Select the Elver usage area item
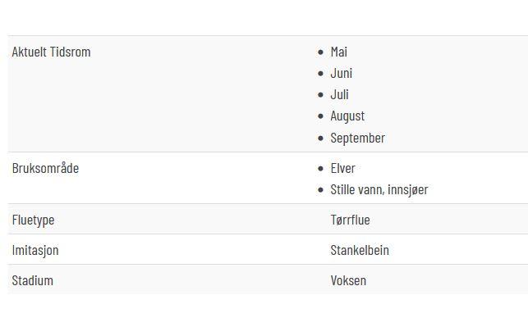Viewport: 528px width, 327px height. click(x=342, y=168)
